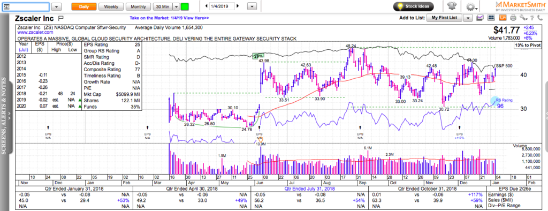Click the Funds 35% value
This screenshot has height=211, width=548.
point(136,107)
